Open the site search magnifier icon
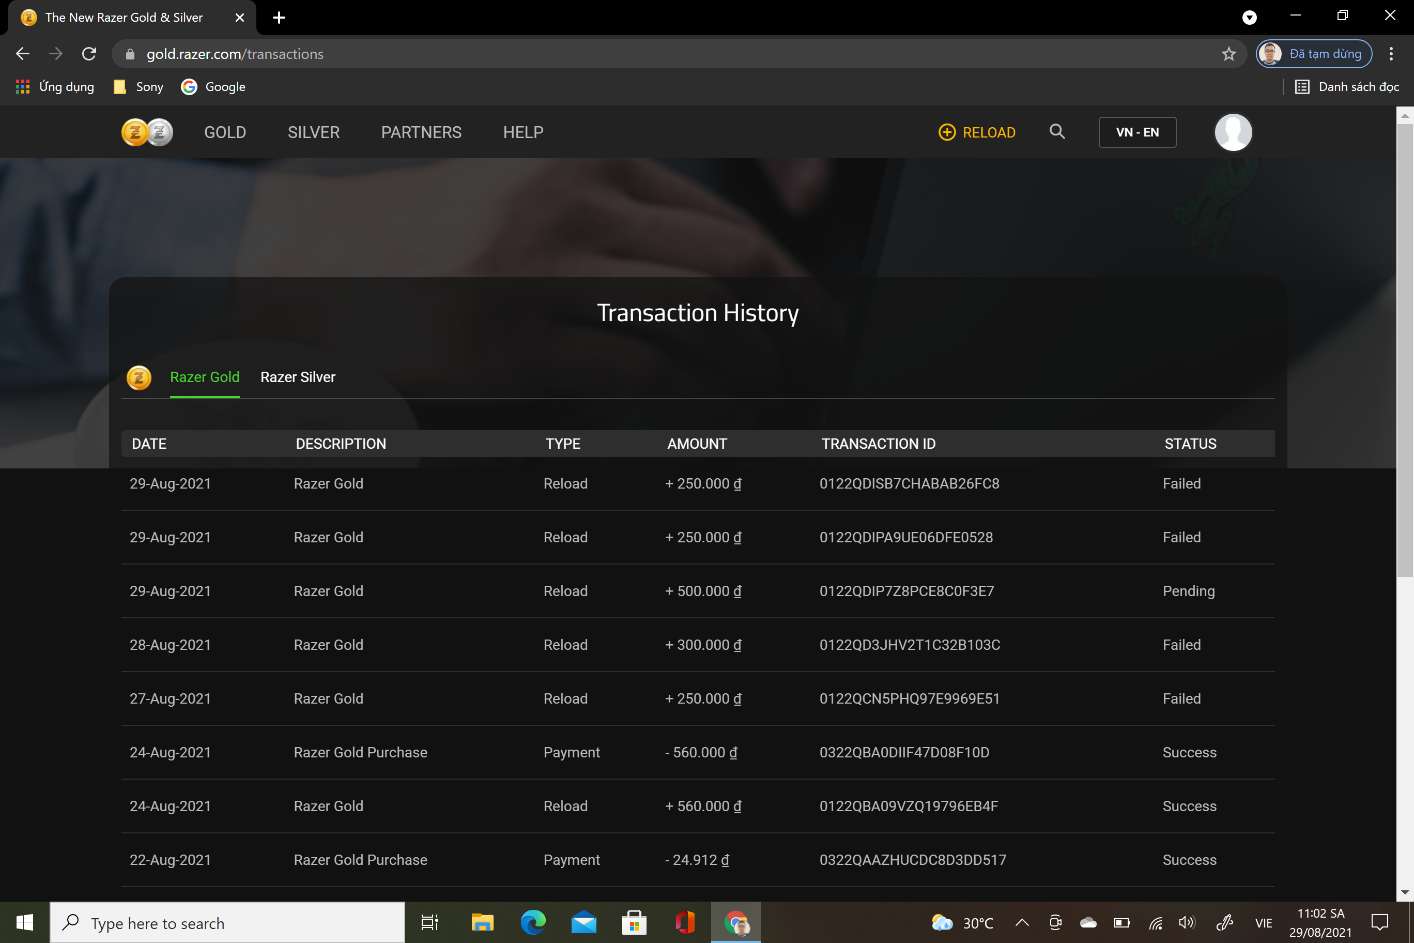Image resolution: width=1414 pixels, height=943 pixels. 1057,132
